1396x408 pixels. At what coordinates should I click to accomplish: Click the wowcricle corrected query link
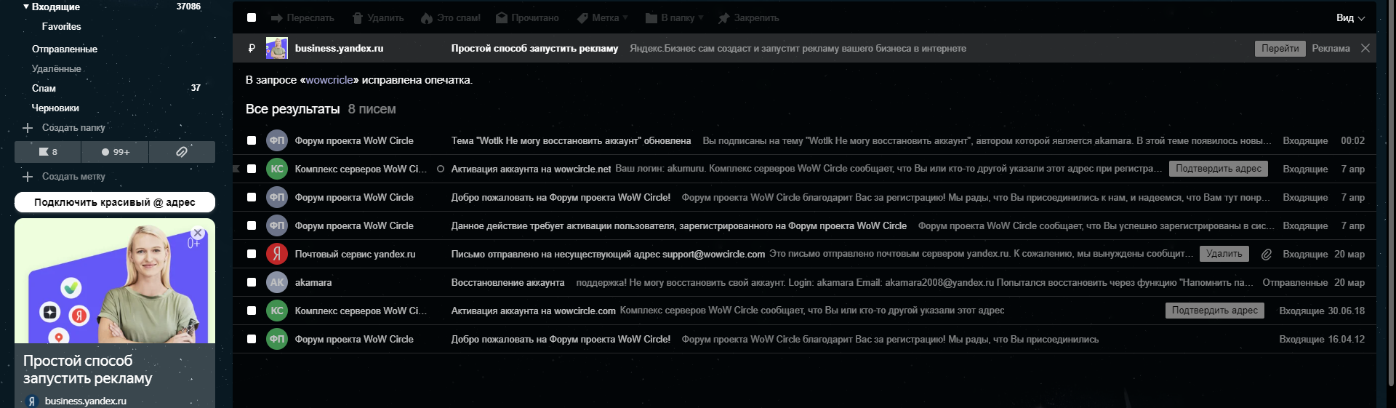tap(329, 80)
